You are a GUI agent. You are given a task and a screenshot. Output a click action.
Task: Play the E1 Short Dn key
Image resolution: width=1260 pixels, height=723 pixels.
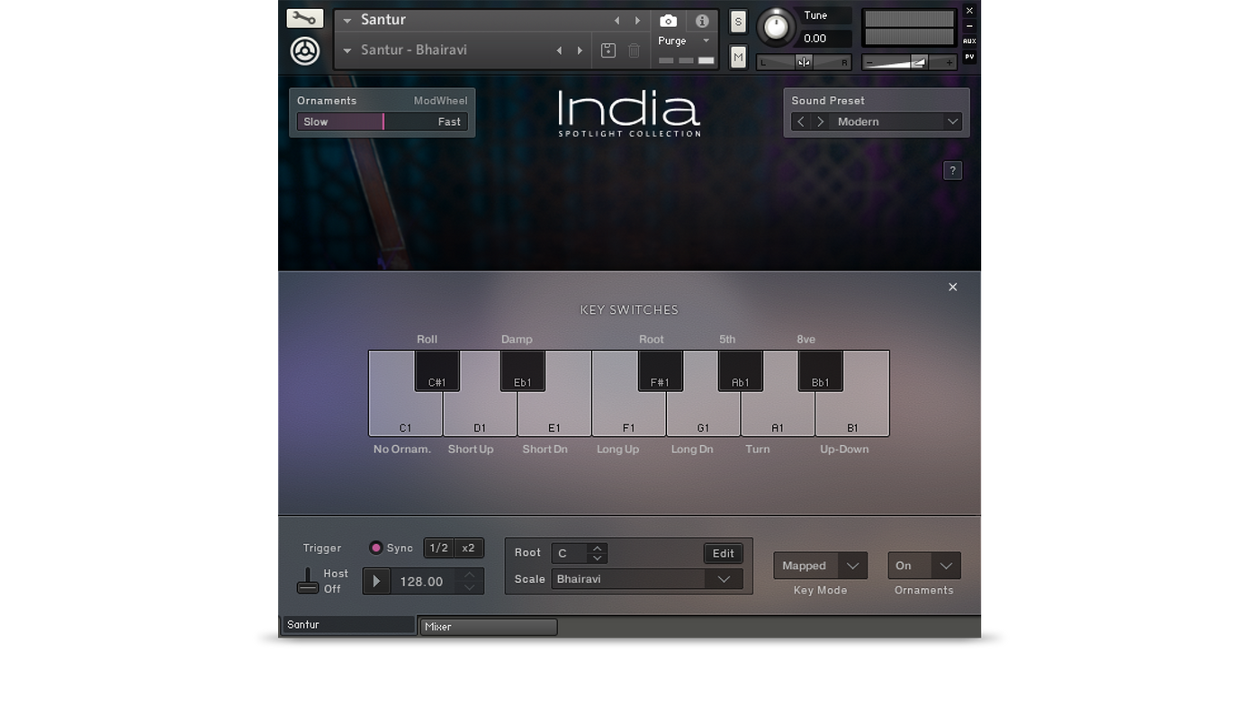click(x=554, y=415)
